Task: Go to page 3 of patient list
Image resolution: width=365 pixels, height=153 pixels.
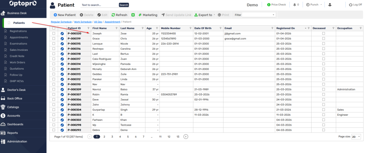Action: 112,136
